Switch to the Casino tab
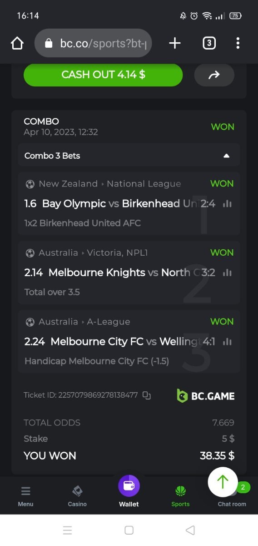258x546 pixels. coord(77,496)
